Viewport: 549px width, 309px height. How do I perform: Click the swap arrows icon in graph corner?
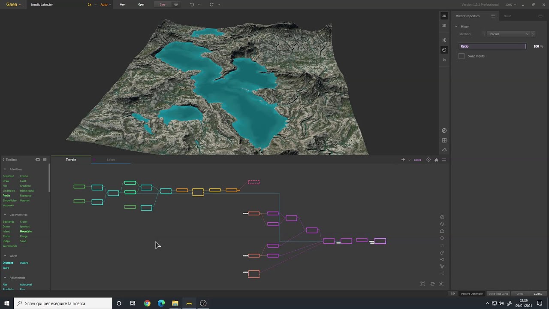pos(432,284)
